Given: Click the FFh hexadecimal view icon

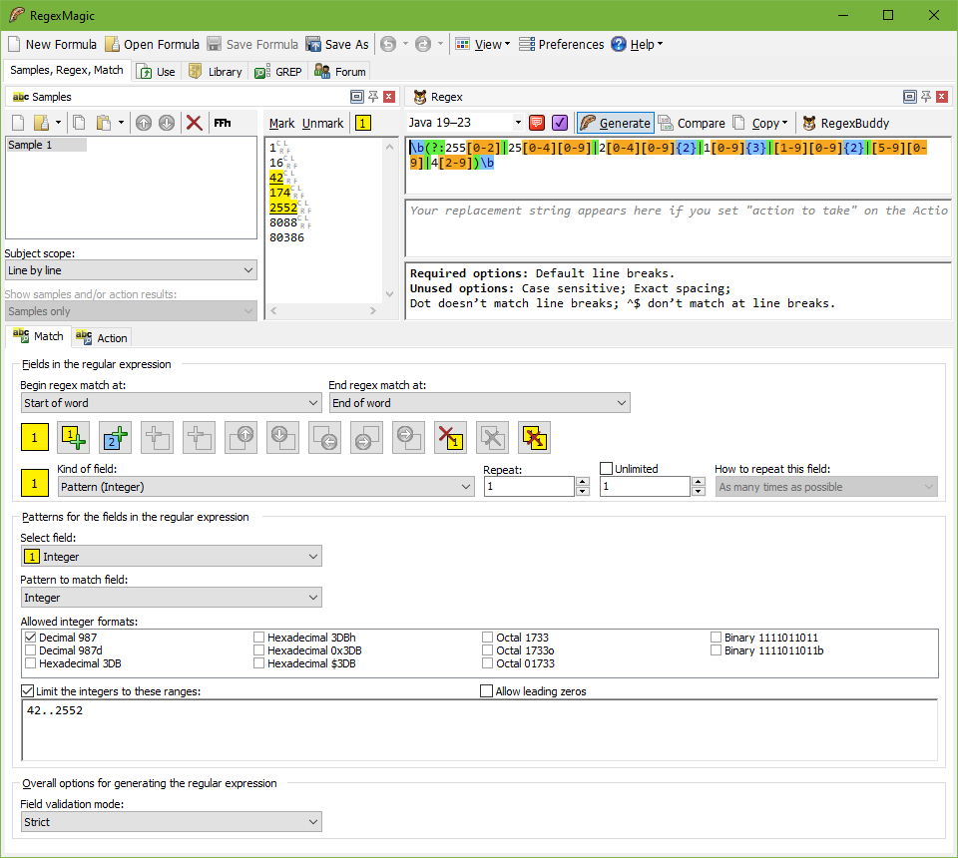Looking at the screenshot, I should pos(222,123).
